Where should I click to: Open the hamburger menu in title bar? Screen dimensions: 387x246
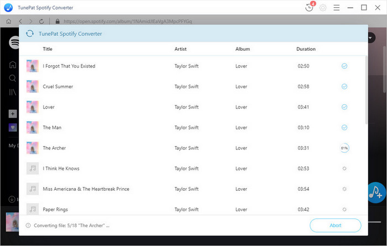point(336,8)
